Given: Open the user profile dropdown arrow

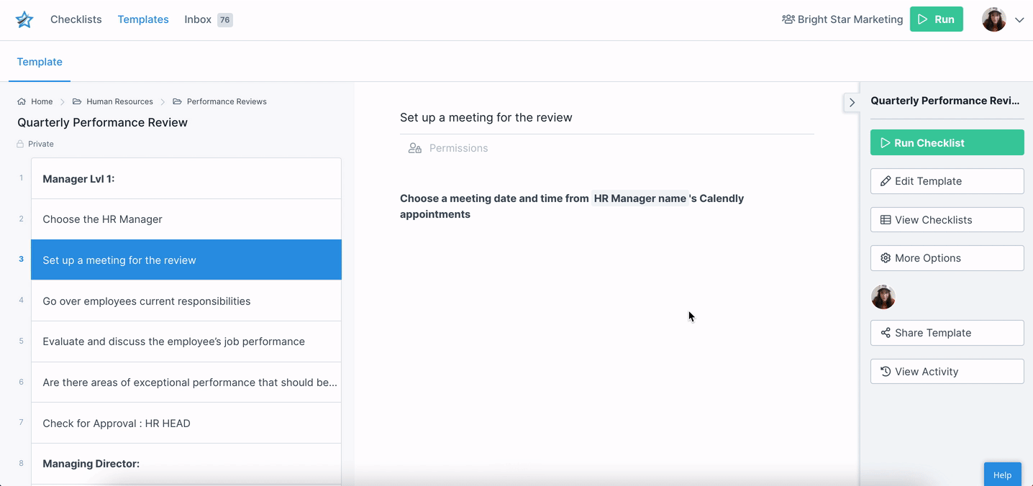Looking at the screenshot, I should (x=1019, y=20).
